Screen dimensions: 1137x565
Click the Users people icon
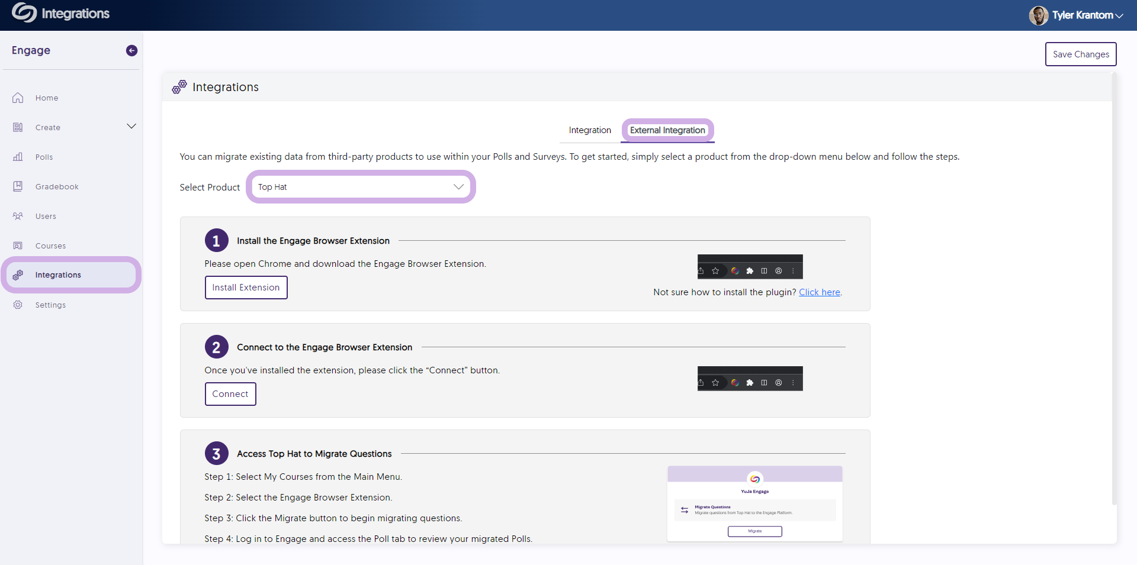(18, 216)
